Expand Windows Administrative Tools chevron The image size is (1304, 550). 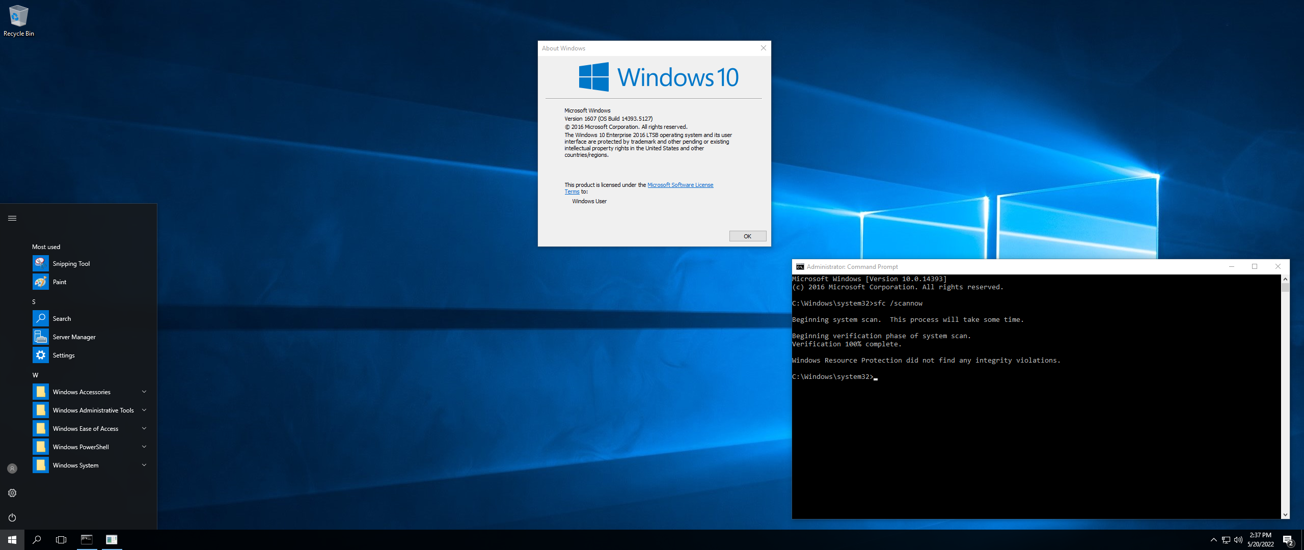[x=144, y=410]
